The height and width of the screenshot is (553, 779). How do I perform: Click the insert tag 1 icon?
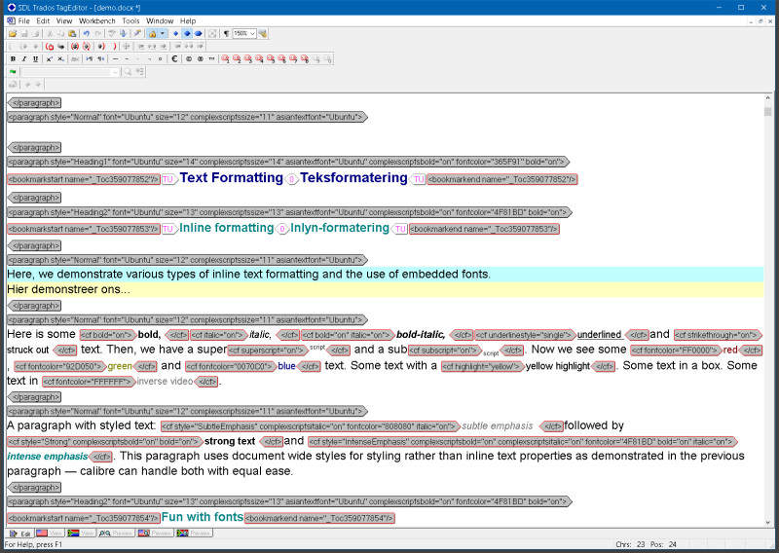click(x=226, y=59)
